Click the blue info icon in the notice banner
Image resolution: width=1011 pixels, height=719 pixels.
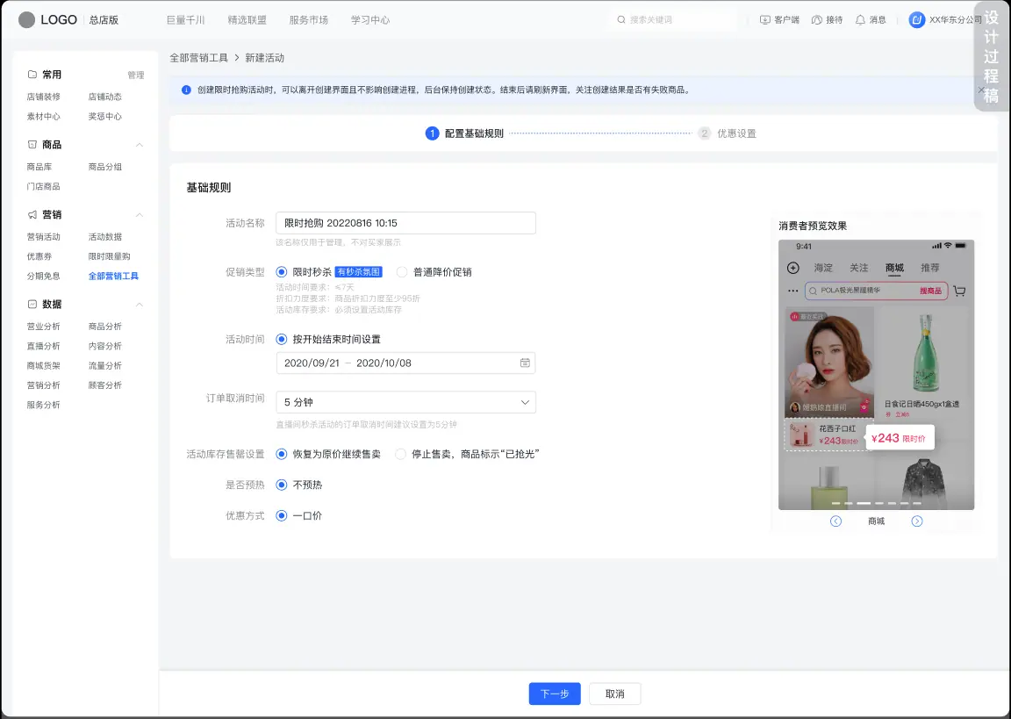[x=186, y=90]
